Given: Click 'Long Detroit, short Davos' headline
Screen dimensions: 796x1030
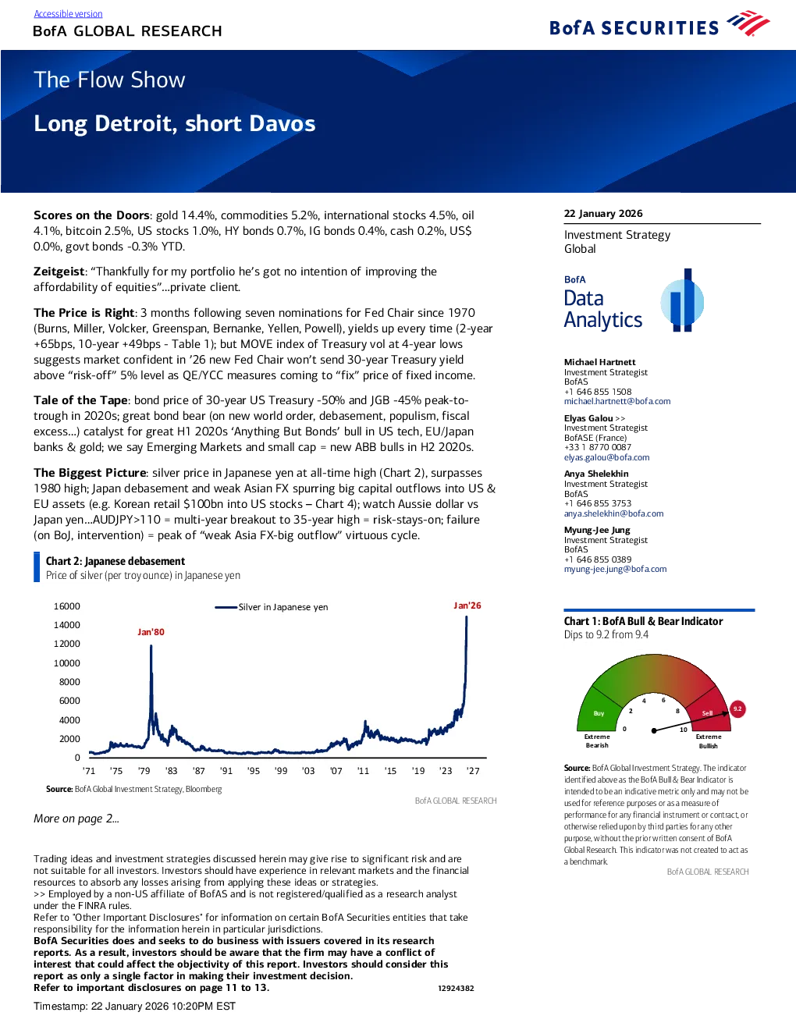Looking at the screenshot, I should point(174,123).
